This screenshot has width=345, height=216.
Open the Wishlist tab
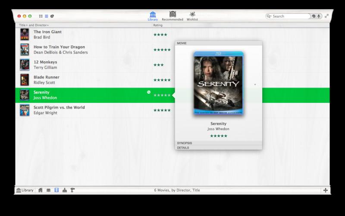coord(192,16)
